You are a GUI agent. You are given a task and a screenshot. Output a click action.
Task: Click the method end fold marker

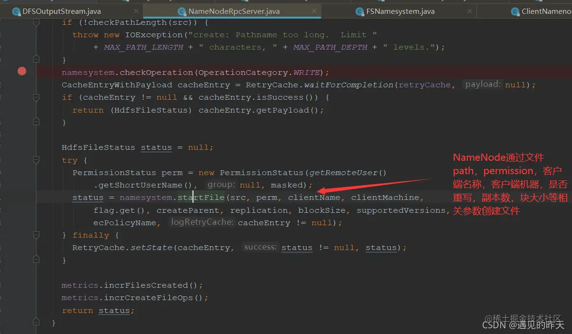(x=36, y=322)
